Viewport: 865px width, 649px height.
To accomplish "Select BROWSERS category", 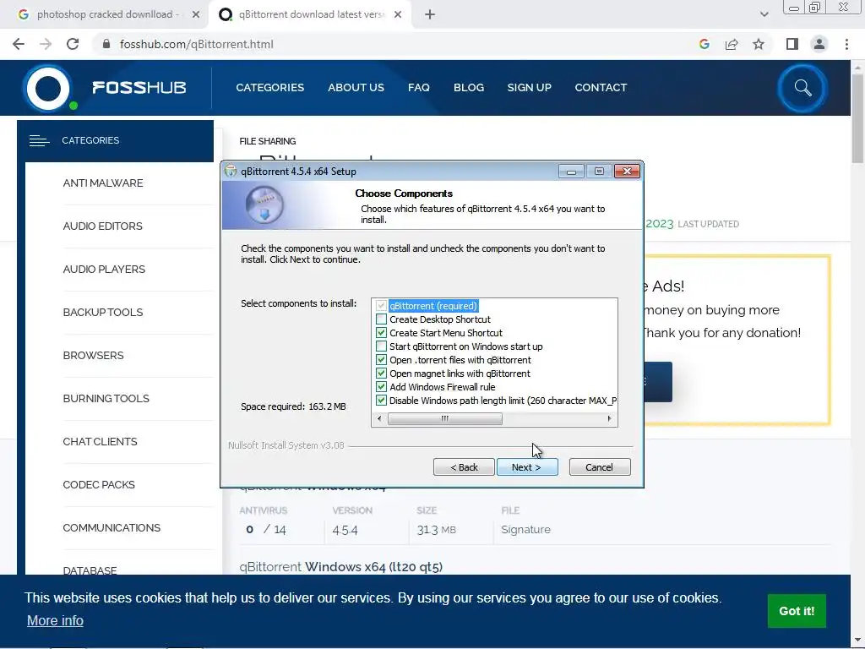I will 93,355.
